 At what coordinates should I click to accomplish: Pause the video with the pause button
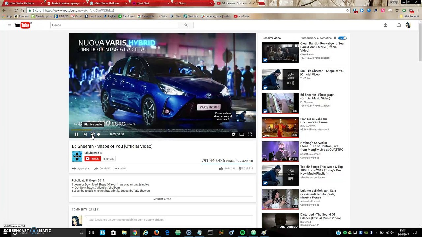click(76, 134)
